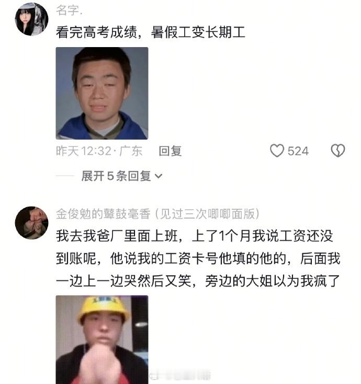Select the line starting with 一边上一边哭然后又笑
Viewport: 361px width, 384px height.
[198, 280]
